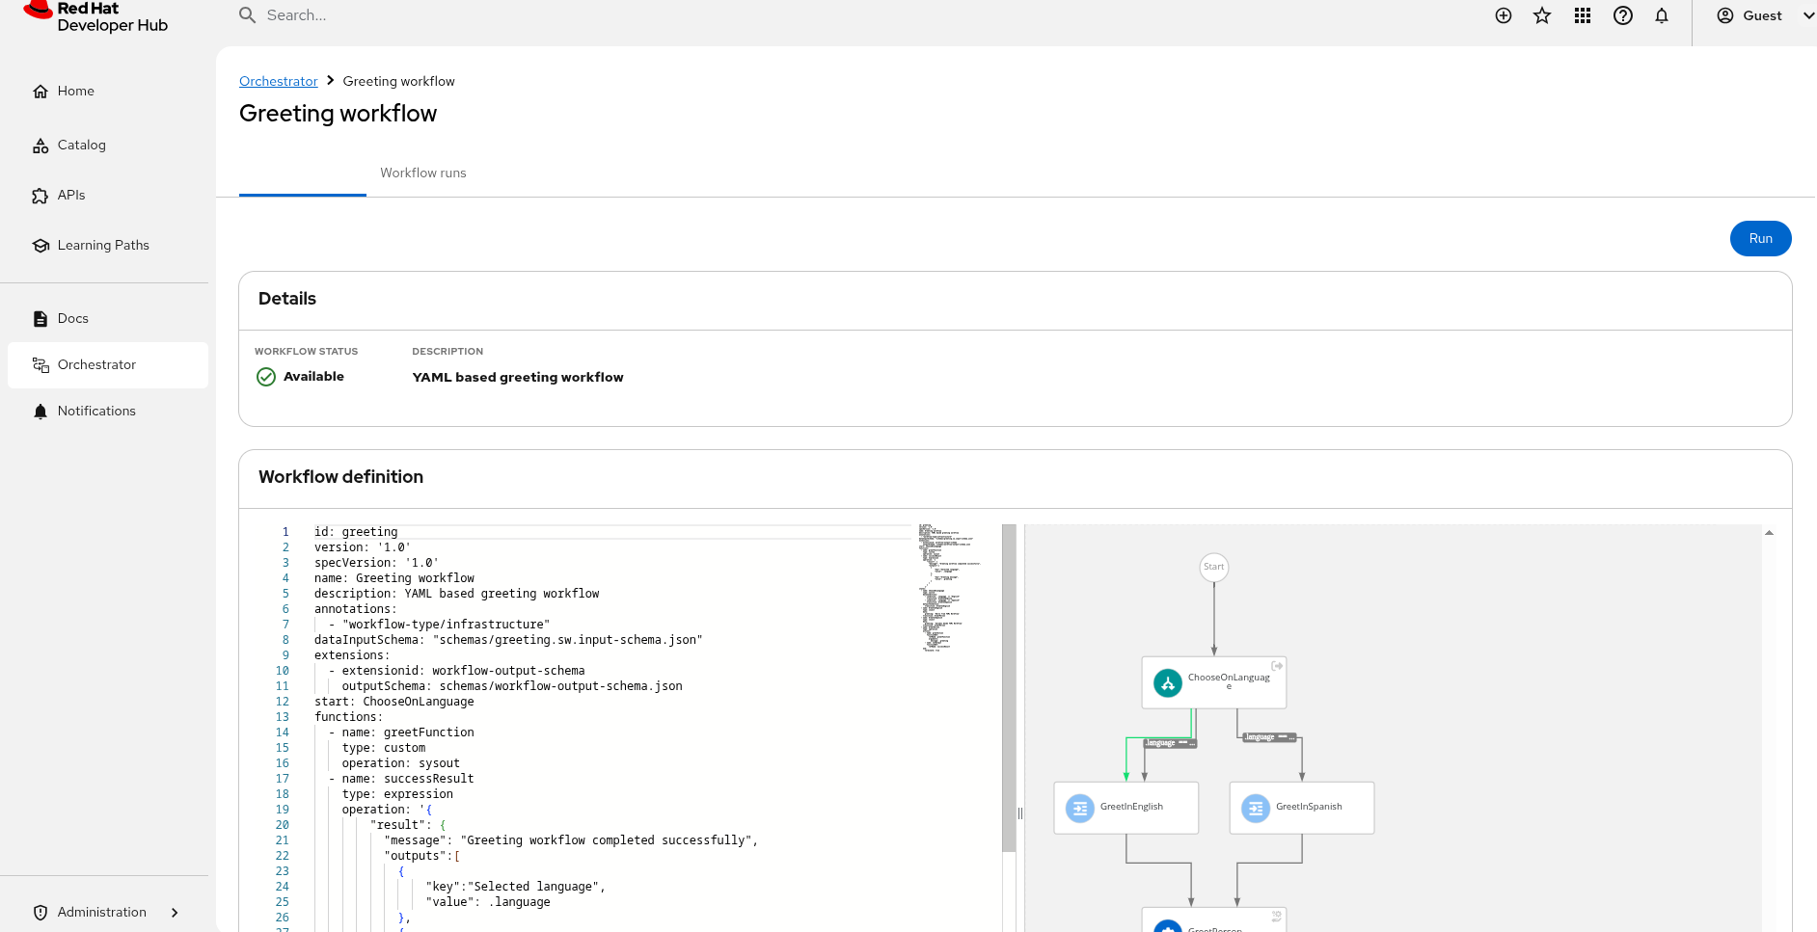Image resolution: width=1817 pixels, height=932 pixels.
Task: Click the code editor vertical scrollbar
Action: pyautogui.click(x=1009, y=688)
